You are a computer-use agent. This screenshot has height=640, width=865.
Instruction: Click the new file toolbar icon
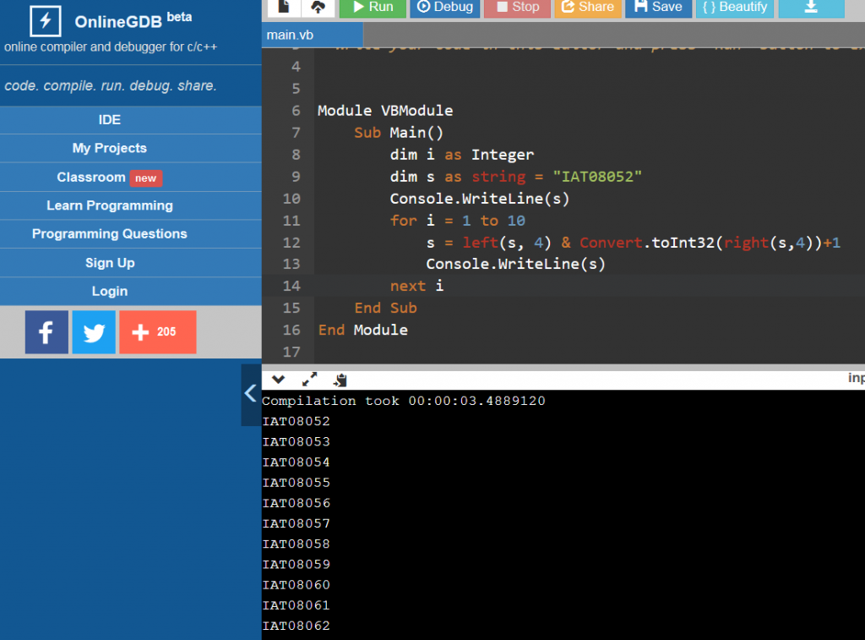tap(284, 8)
